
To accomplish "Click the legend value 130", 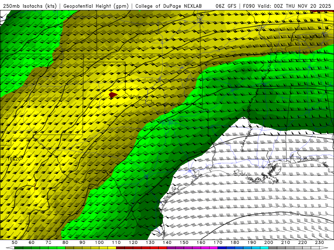I will click(x=150, y=242).
